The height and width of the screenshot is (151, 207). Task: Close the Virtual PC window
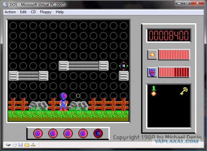(197, 3)
